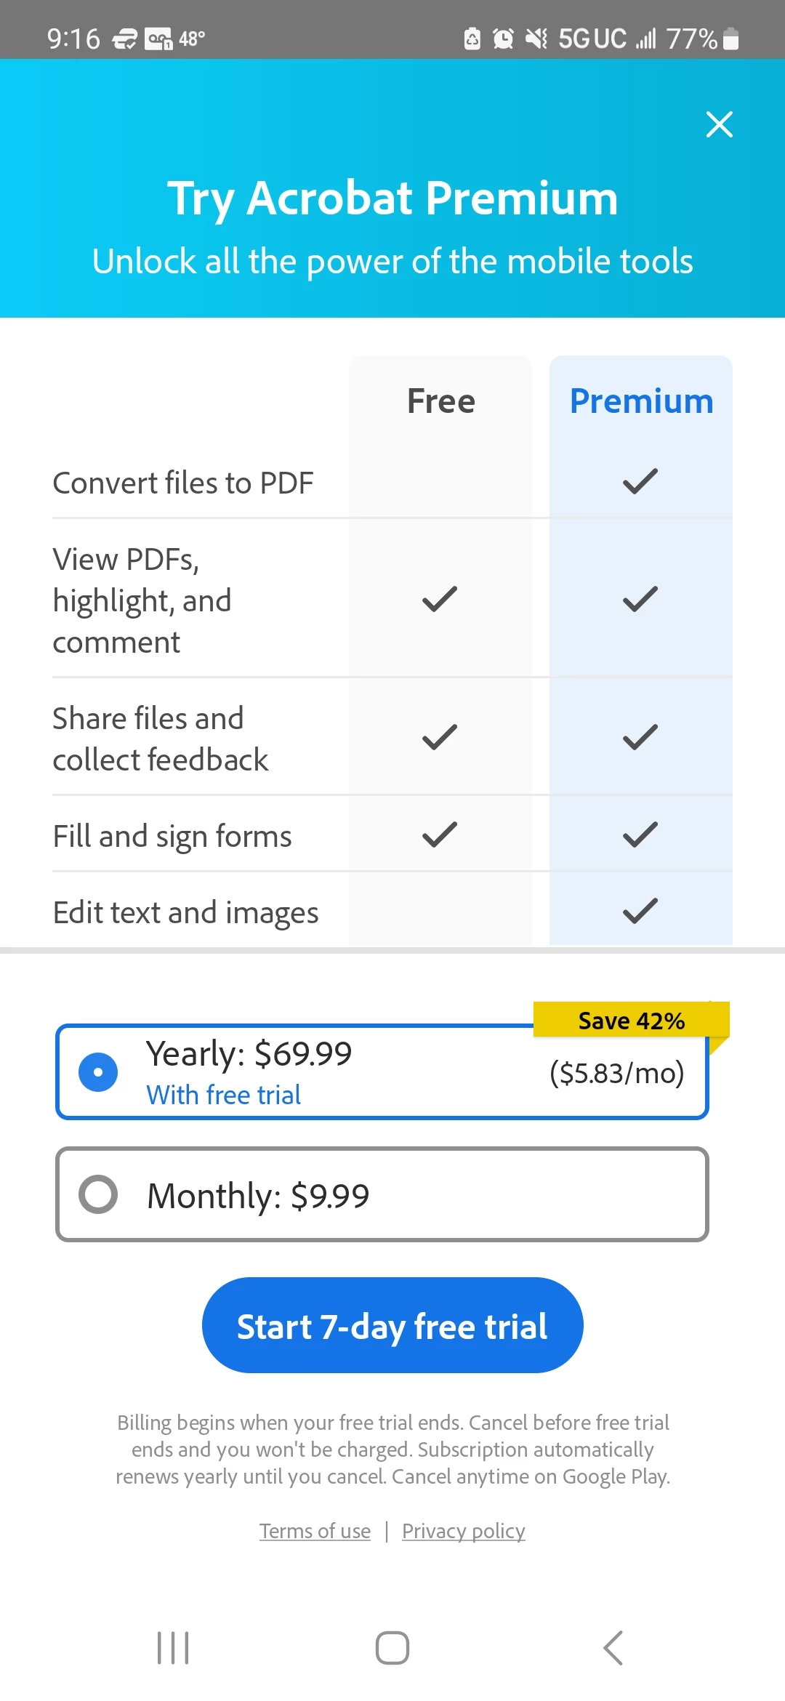Tap the battery icon in status bar

pyautogui.click(x=731, y=39)
